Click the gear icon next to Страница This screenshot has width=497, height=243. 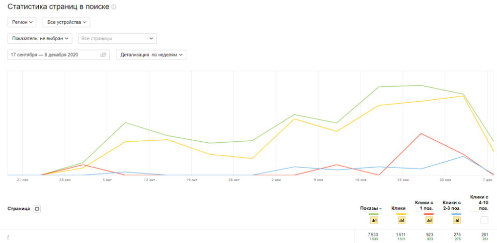(37, 209)
